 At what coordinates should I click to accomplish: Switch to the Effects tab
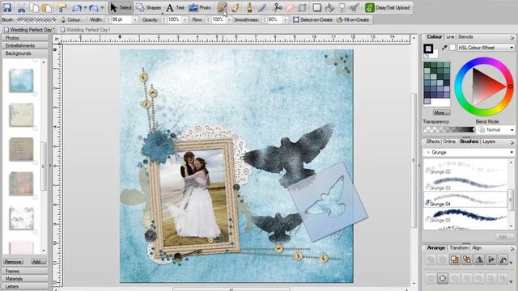point(432,141)
